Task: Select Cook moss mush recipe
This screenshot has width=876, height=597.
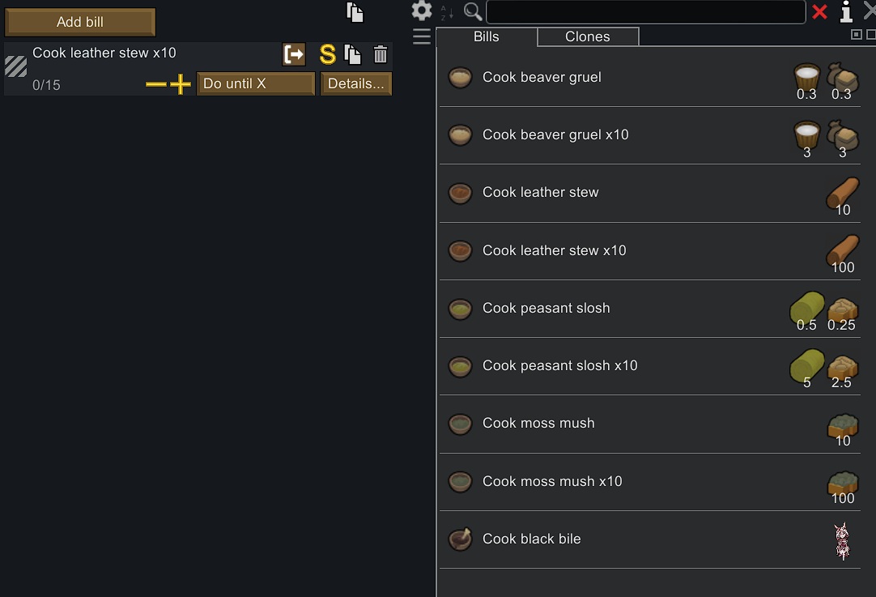Action: click(650, 424)
